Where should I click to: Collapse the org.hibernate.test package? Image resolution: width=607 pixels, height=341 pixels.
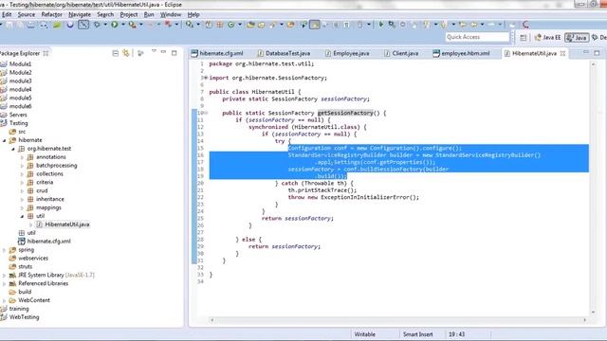tap(13, 149)
